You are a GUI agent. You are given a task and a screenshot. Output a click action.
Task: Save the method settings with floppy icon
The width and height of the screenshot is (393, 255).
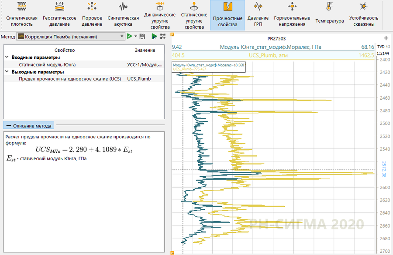(x=142, y=37)
